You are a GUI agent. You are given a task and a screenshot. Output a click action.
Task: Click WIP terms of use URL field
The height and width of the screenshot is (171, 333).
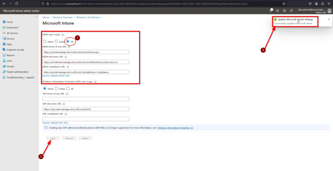[x=86, y=99]
